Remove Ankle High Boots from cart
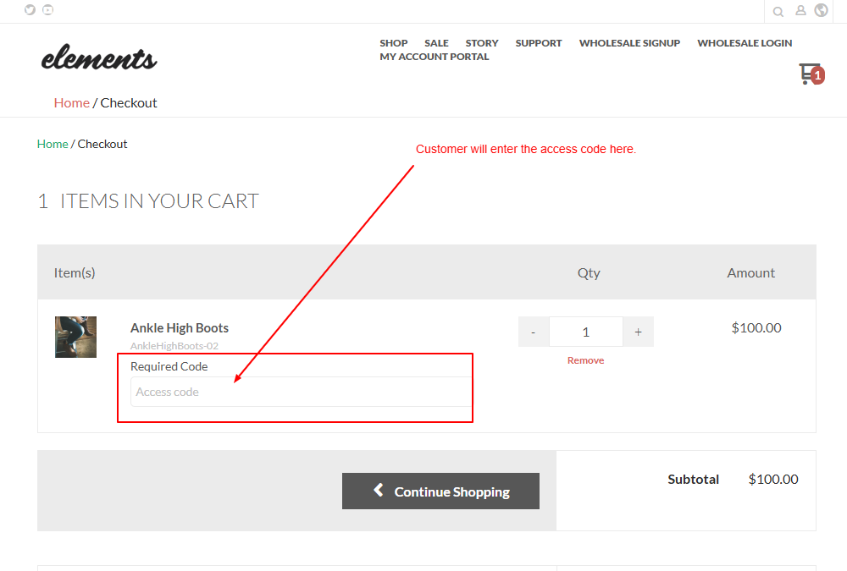The height and width of the screenshot is (571, 847). point(585,360)
